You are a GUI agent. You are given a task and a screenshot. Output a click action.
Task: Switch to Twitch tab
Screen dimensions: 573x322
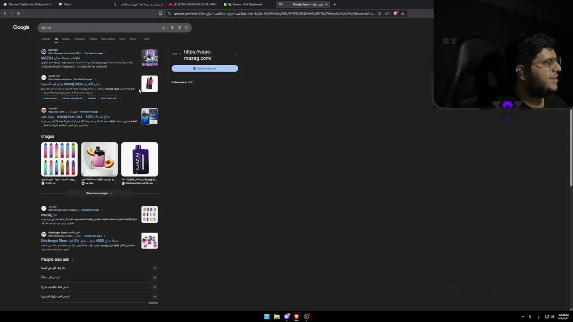click(83, 4)
